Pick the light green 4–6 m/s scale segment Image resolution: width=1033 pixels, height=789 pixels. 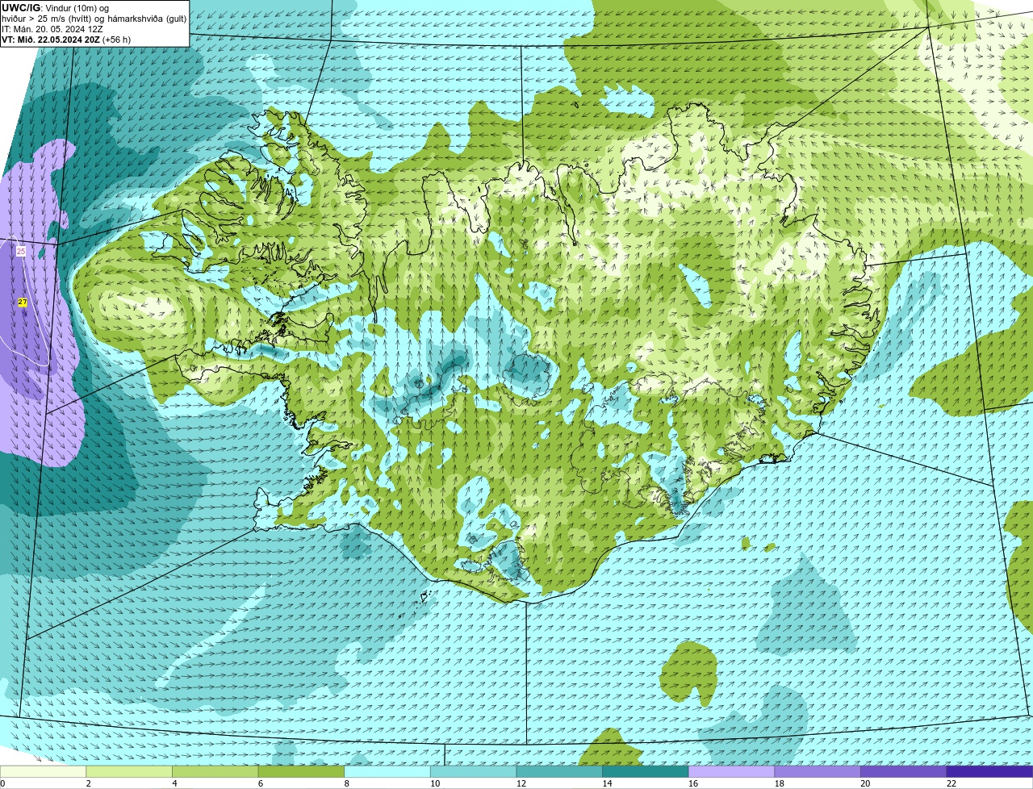(215, 771)
